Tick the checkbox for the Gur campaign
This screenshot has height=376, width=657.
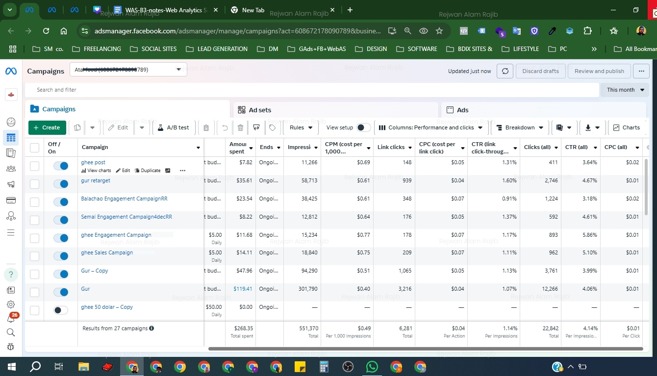34,292
